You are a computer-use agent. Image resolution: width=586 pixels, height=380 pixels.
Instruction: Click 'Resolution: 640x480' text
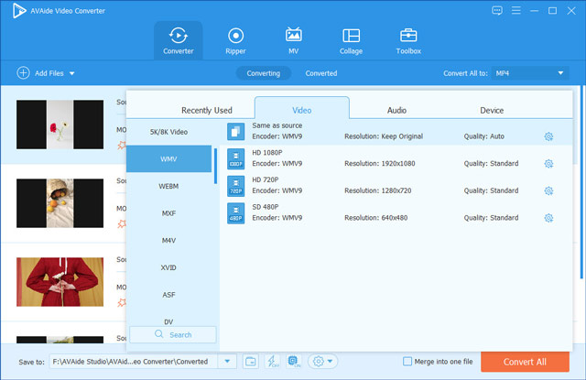[375, 218]
